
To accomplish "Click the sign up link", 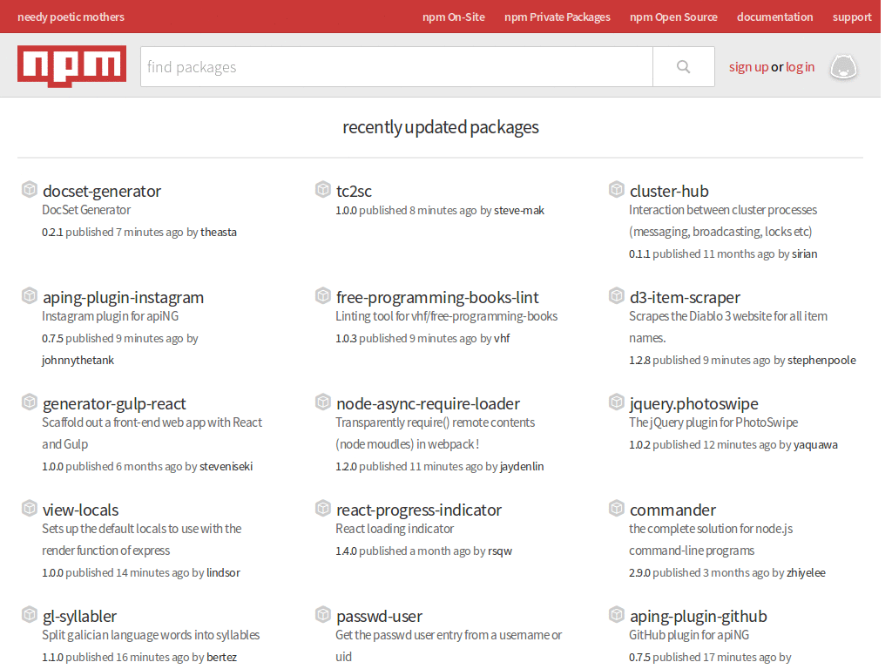I will (748, 67).
